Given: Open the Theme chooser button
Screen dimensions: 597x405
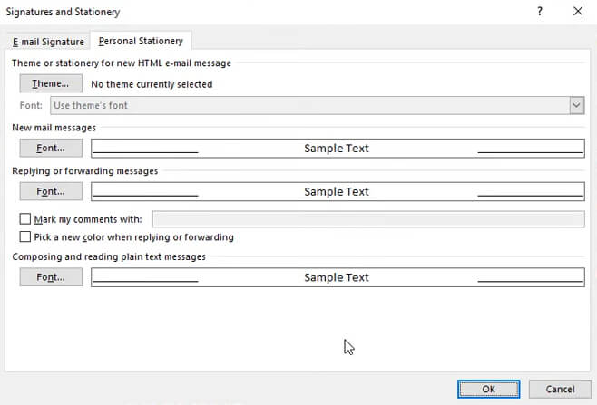Looking at the screenshot, I should [x=51, y=84].
